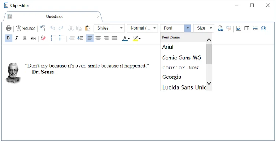Open the Background Color highlighter picker
Image resolution: width=276 pixels, height=142 pixels.
(x=137, y=38)
